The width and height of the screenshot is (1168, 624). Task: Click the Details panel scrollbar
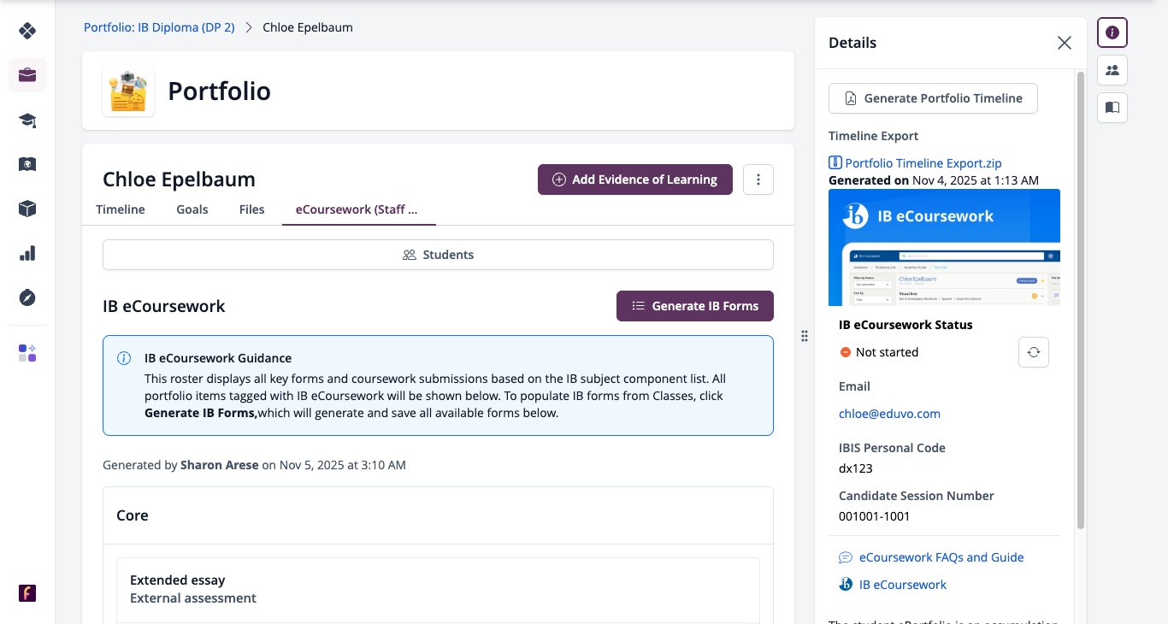1080,299
